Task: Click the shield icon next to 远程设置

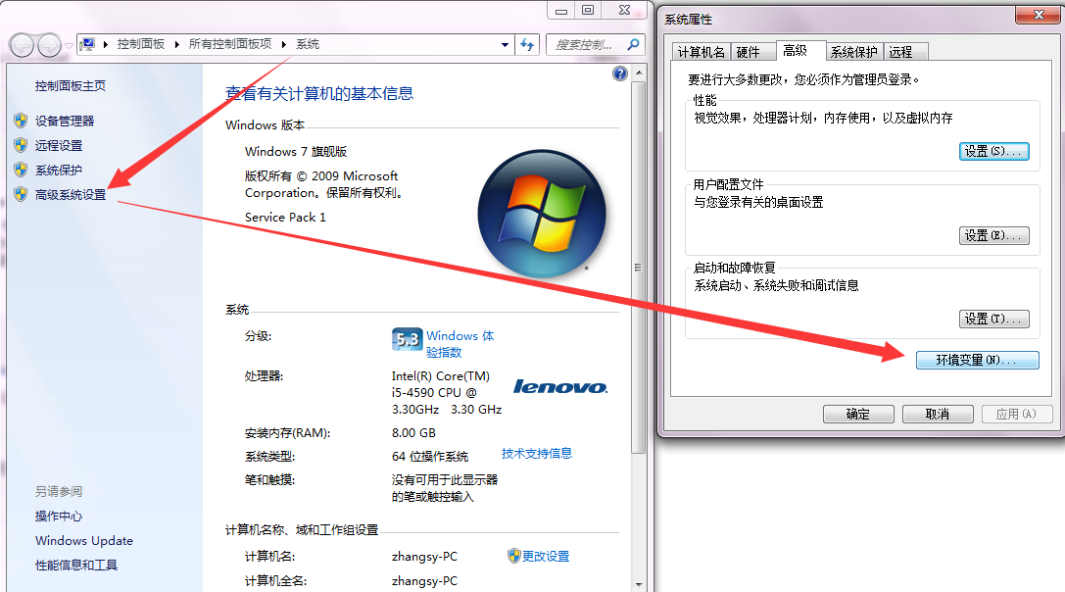Action: (21, 145)
